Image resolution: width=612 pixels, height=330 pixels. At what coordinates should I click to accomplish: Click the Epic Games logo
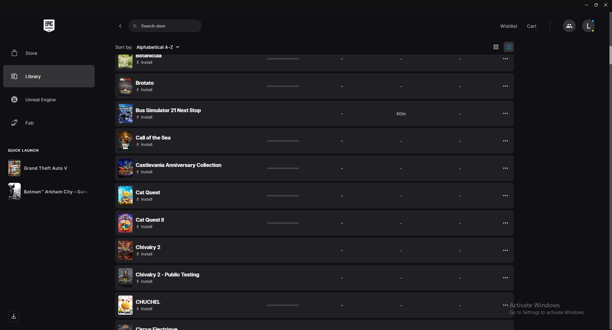(49, 26)
